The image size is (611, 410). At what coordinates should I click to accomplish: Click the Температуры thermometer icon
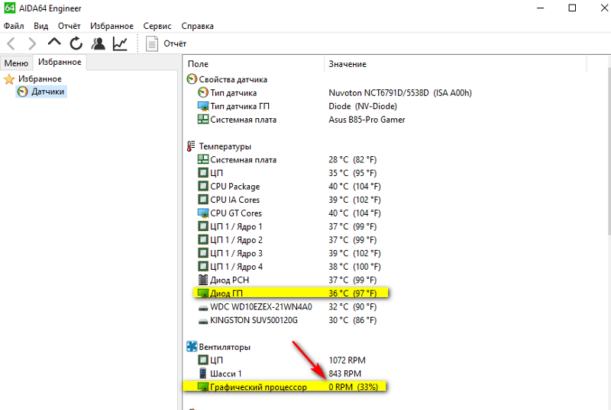[x=191, y=146]
